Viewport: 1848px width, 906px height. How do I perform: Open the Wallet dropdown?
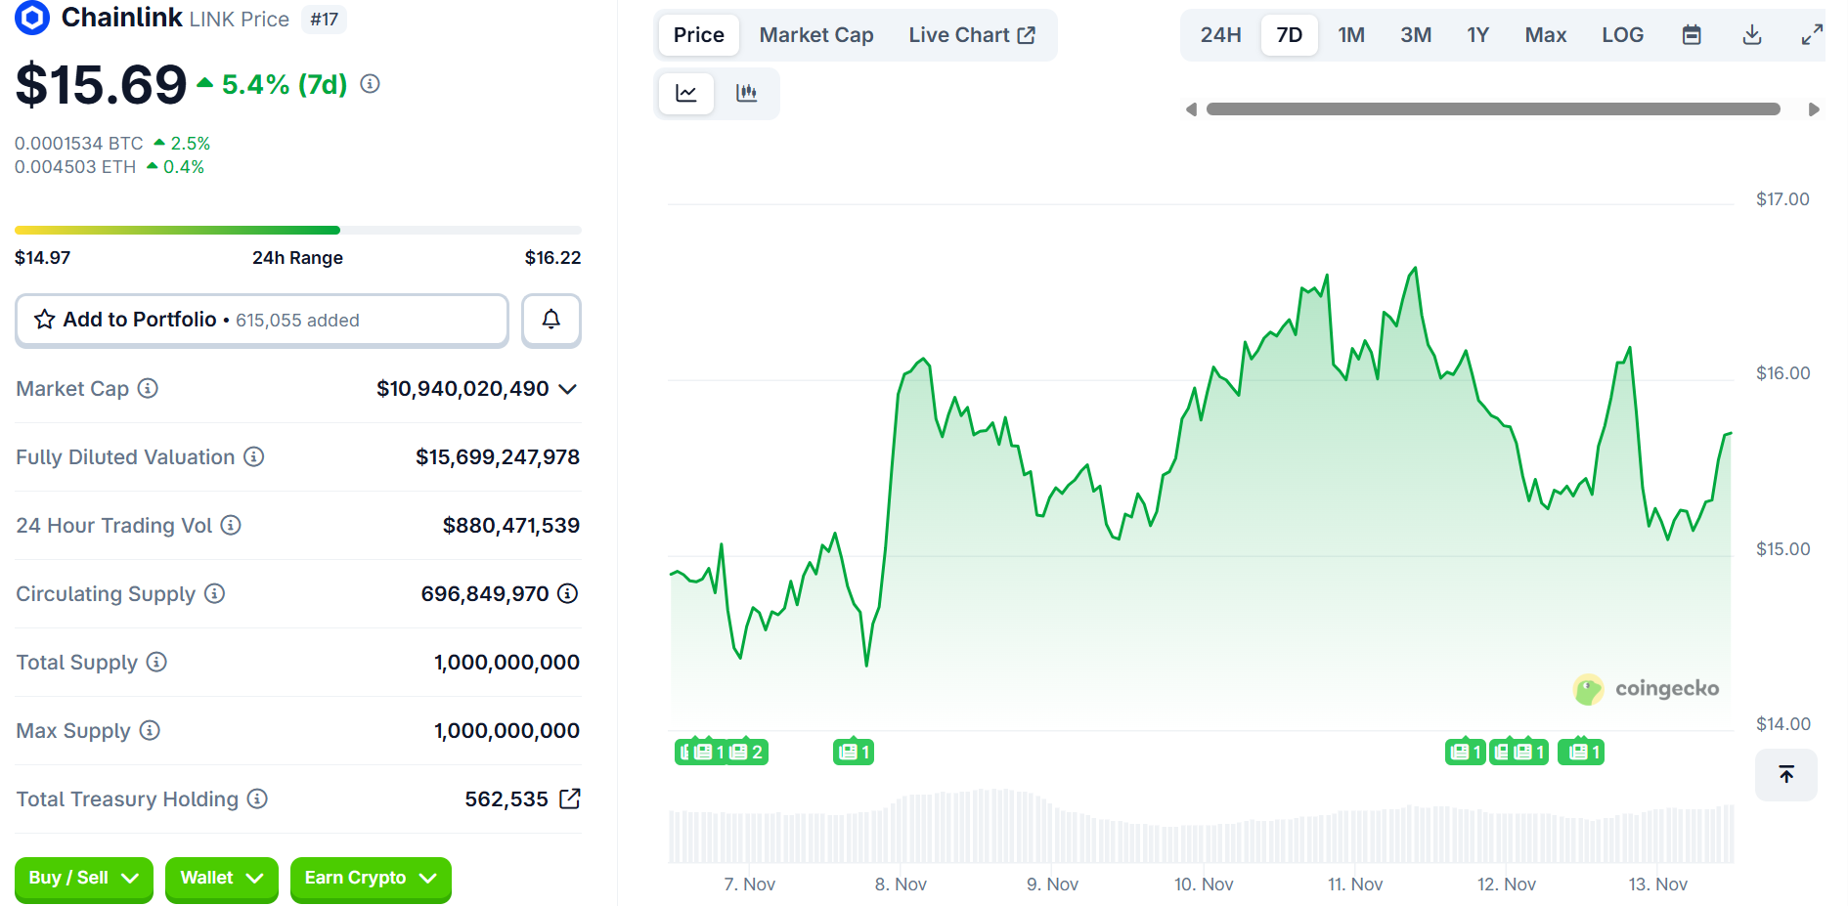[221, 879]
